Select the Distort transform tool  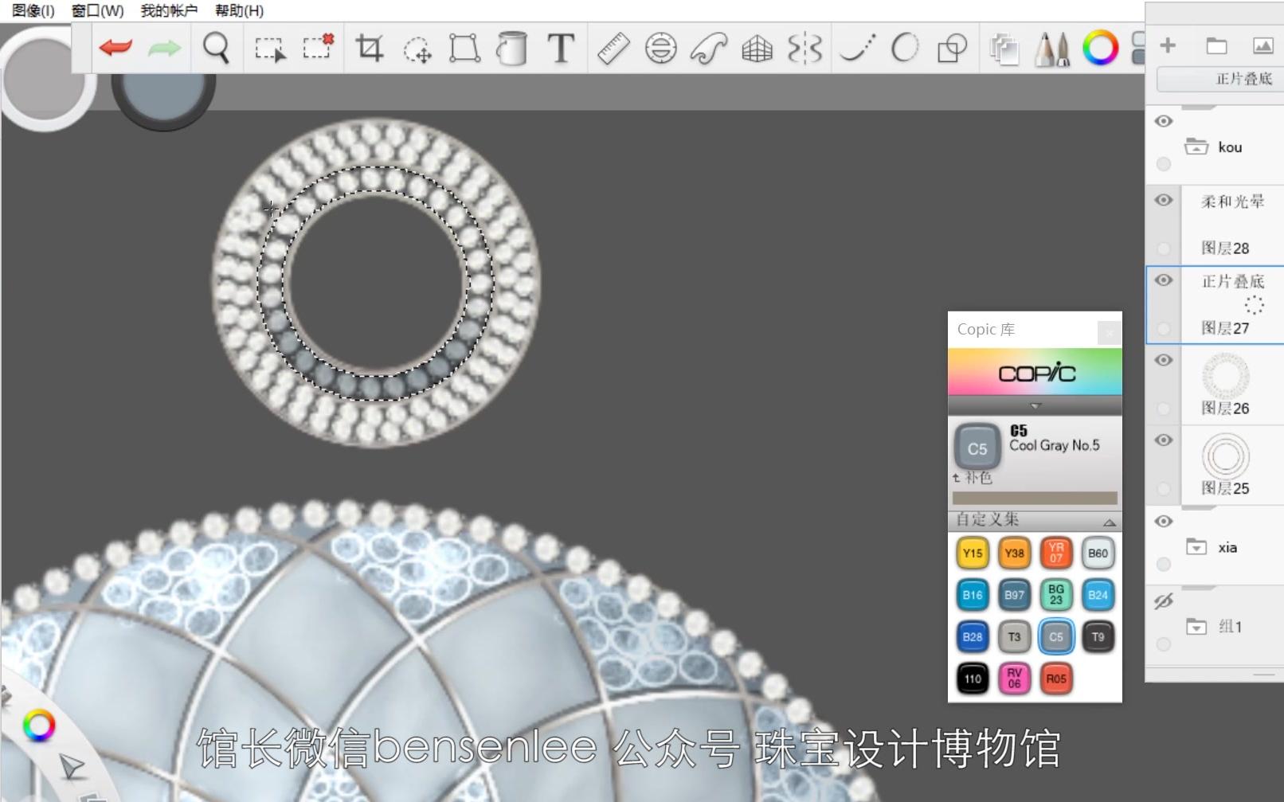pos(464,48)
